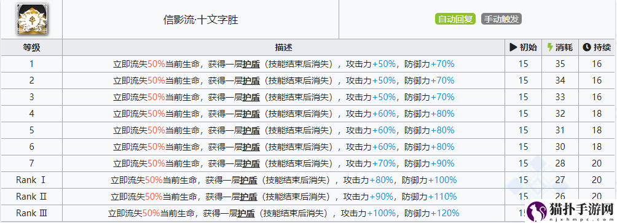Click level 4 cell
617x223 pixels.
click(x=31, y=114)
